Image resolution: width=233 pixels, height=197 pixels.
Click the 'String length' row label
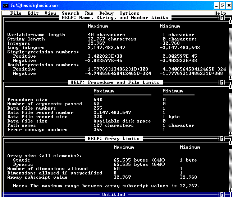coord(26,39)
